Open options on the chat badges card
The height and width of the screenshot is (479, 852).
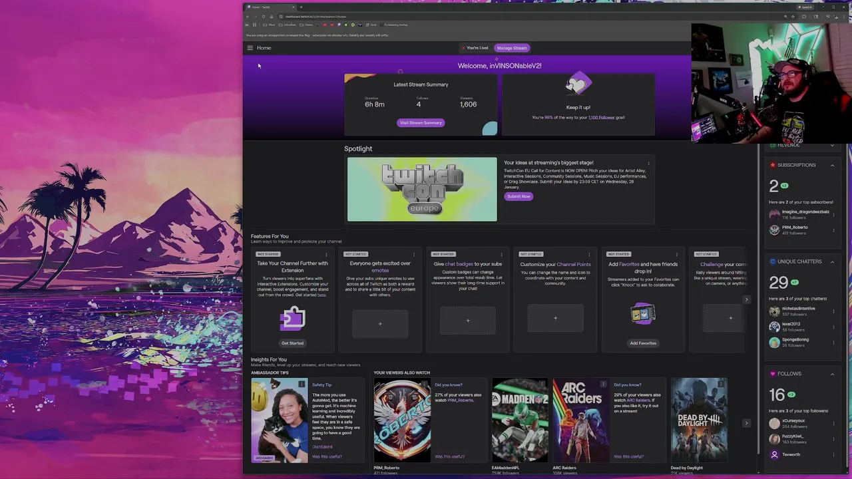pyautogui.click(x=501, y=254)
